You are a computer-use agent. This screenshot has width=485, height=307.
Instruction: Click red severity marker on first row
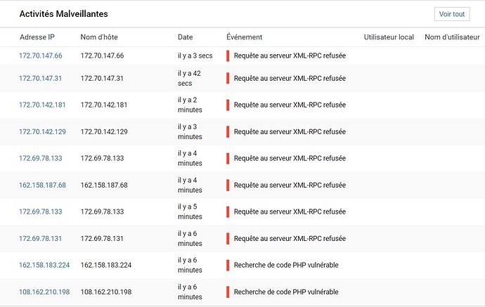pyautogui.click(x=228, y=55)
